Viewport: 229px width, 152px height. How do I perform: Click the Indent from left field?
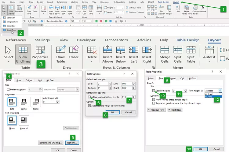click(x=49, y=102)
